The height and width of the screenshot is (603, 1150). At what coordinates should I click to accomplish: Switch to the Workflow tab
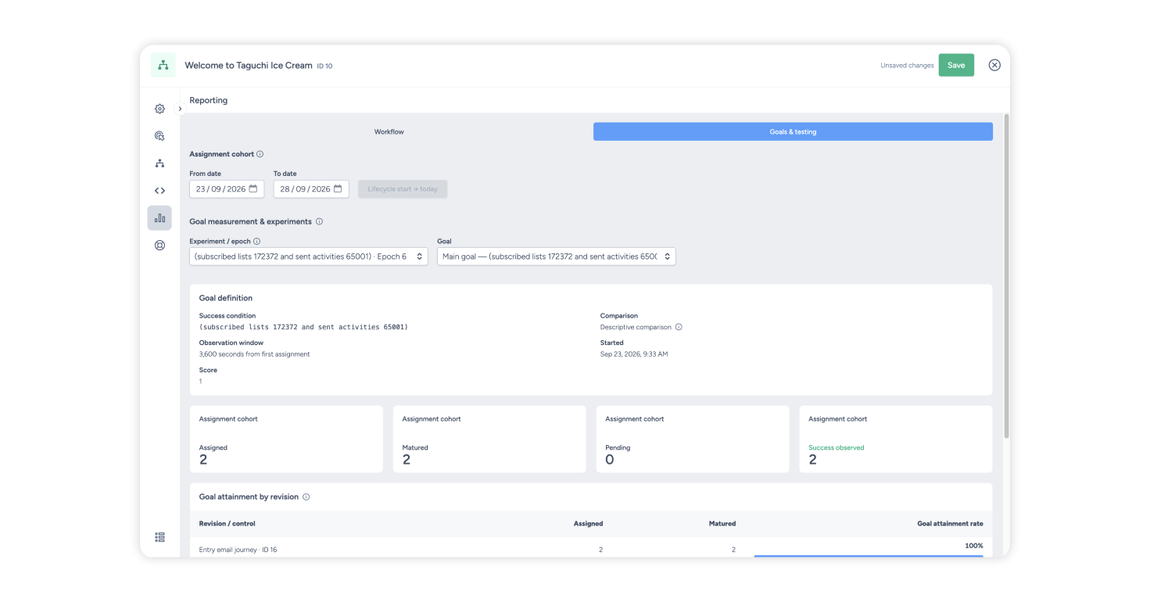pos(389,131)
